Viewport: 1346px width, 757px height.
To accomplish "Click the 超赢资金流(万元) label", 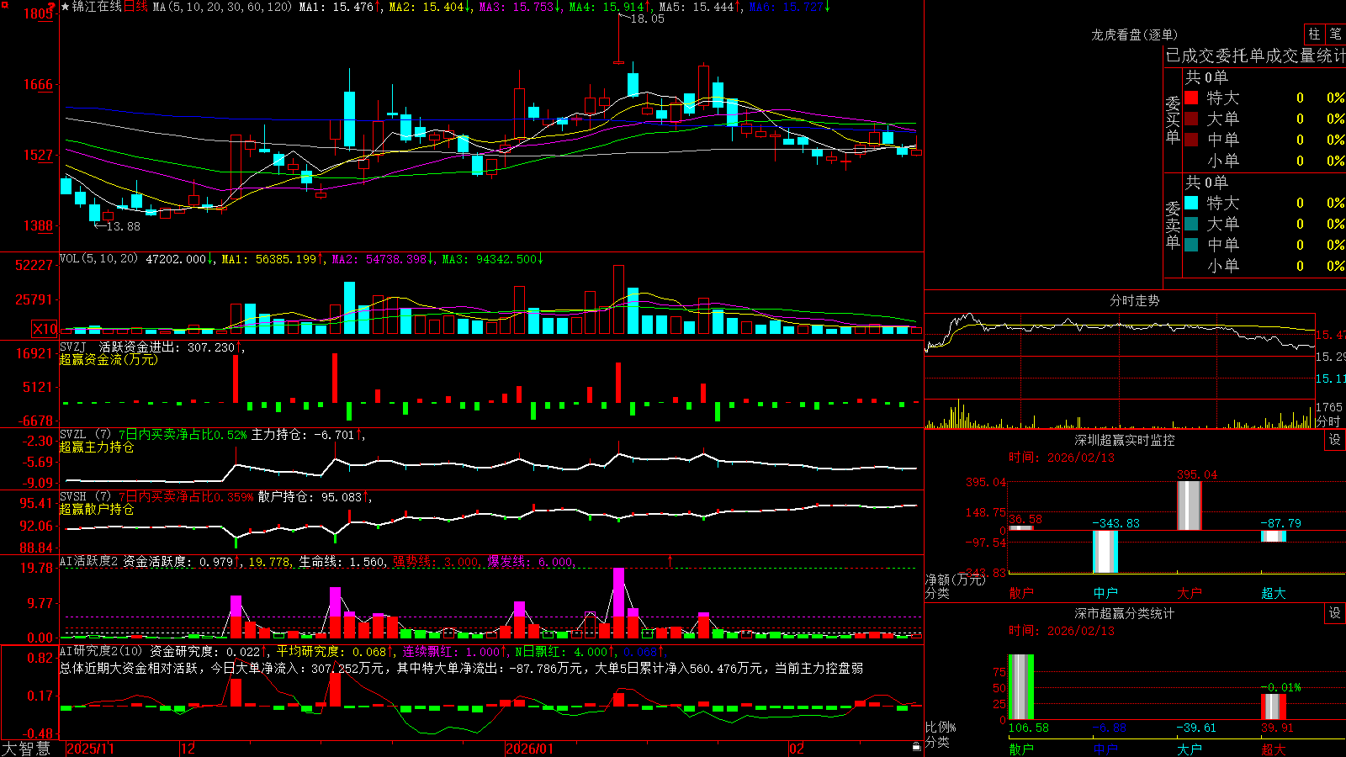I will (x=109, y=359).
